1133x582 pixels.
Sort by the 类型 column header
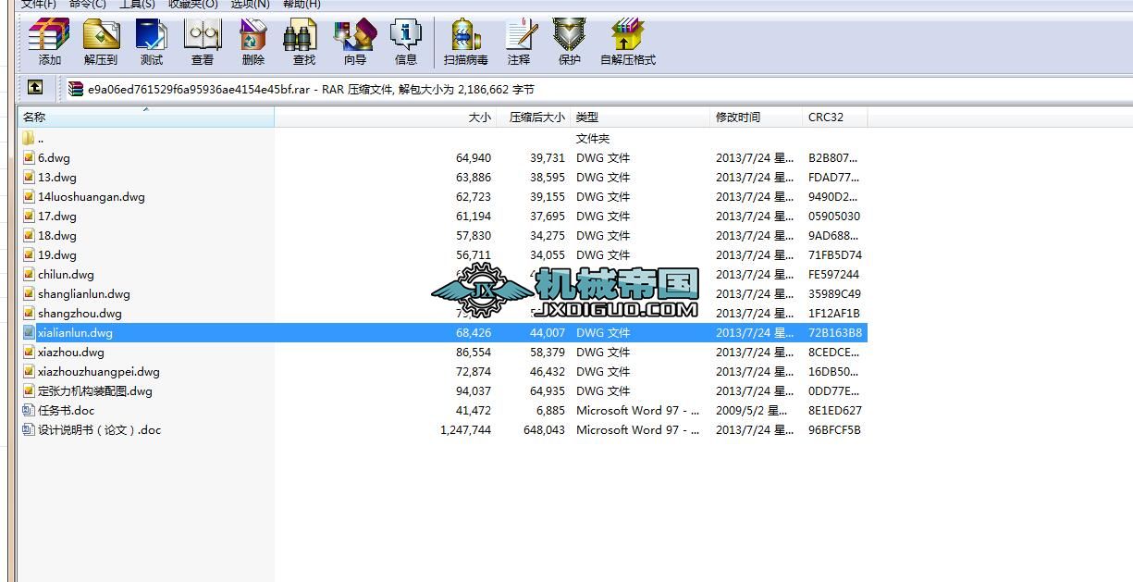pyautogui.click(x=640, y=118)
